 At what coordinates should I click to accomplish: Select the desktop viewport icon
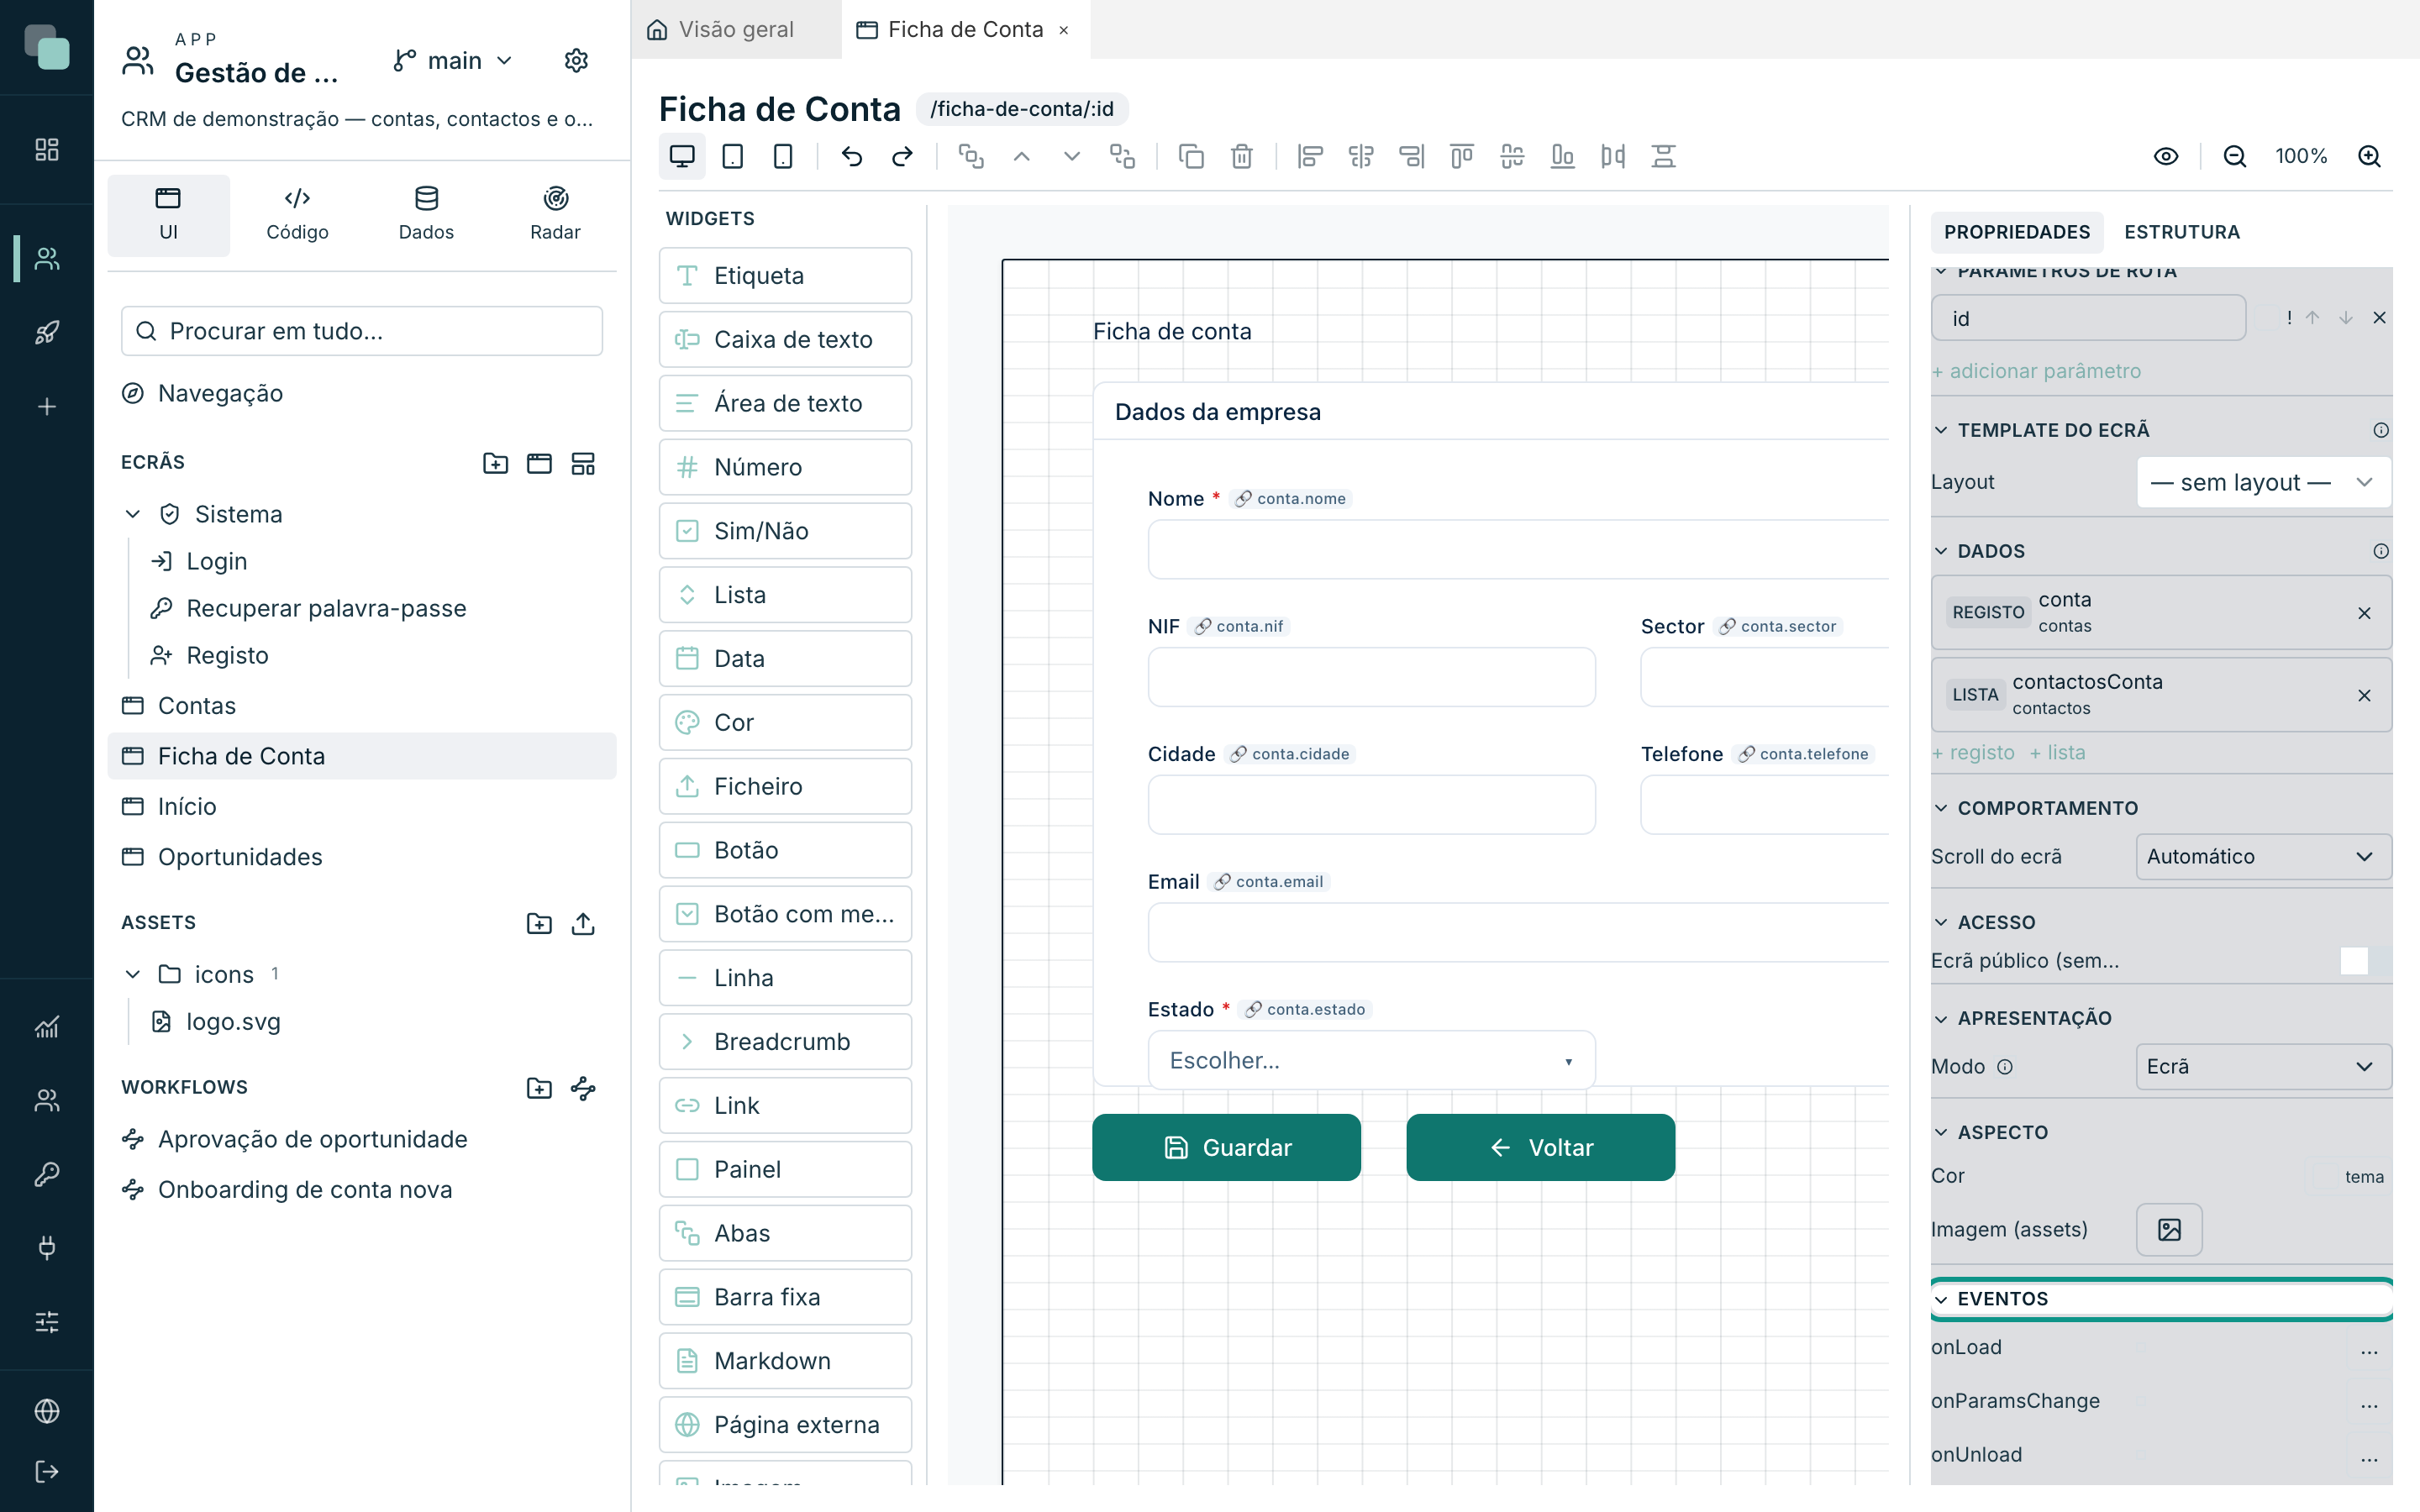pos(682,156)
